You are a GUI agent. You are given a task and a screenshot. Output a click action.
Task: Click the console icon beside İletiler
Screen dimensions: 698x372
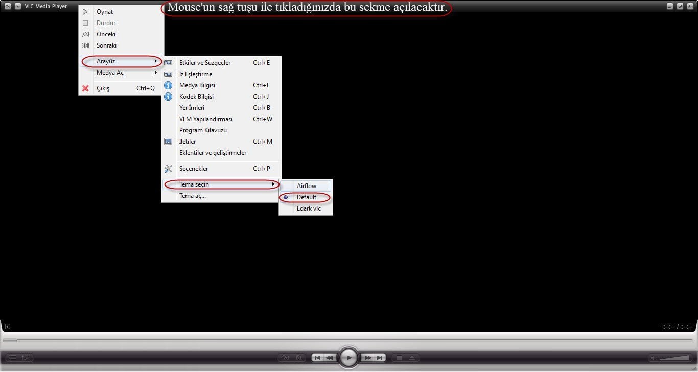point(168,142)
